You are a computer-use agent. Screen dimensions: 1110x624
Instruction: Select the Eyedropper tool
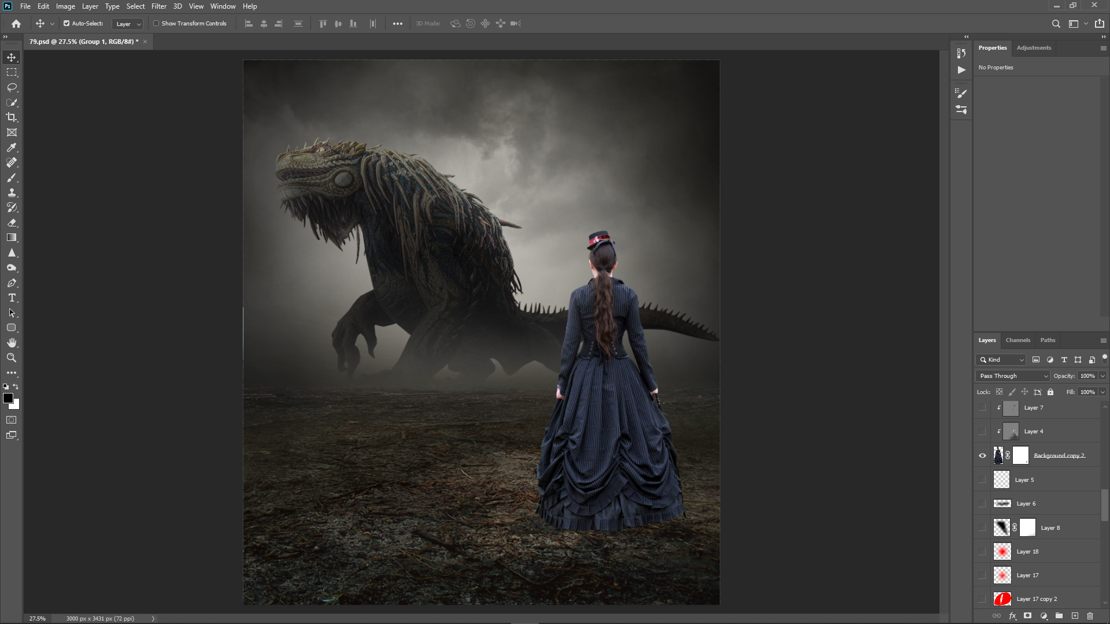(x=12, y=147)
